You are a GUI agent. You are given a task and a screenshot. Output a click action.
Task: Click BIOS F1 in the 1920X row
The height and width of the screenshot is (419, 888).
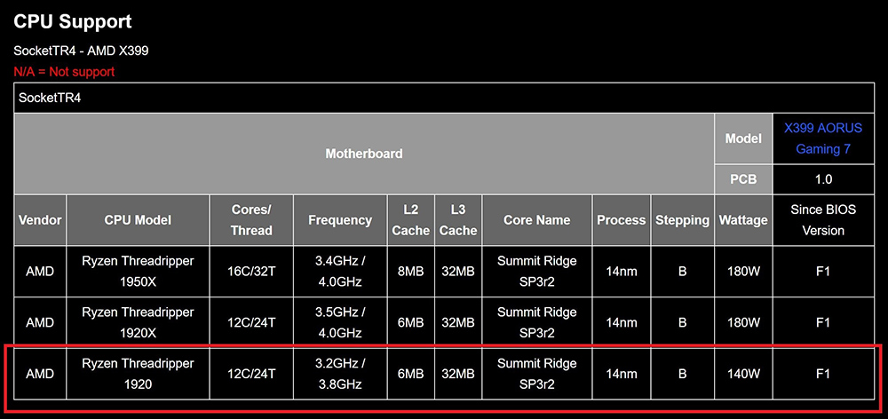tap(823, 323)
